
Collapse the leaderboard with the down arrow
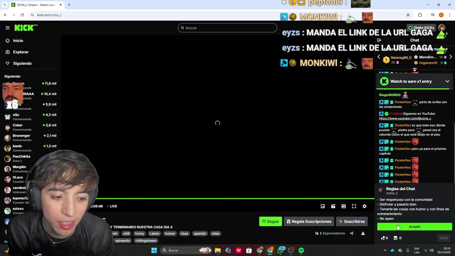click(x=414, y=70)
